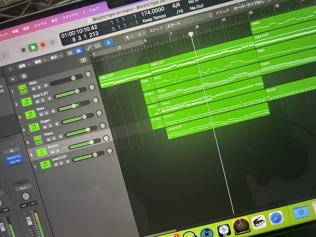Click the 174.0000 tempo value

153,12
